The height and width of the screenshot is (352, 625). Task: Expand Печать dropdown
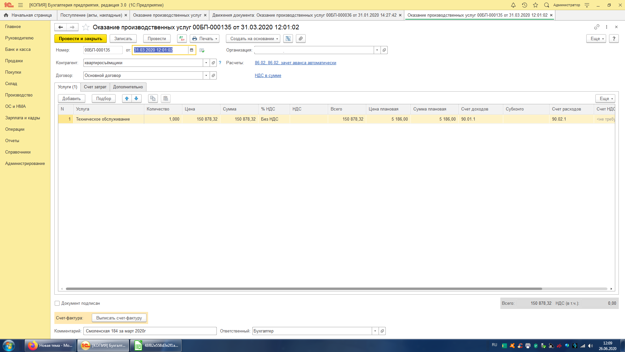tap(204, 38)
